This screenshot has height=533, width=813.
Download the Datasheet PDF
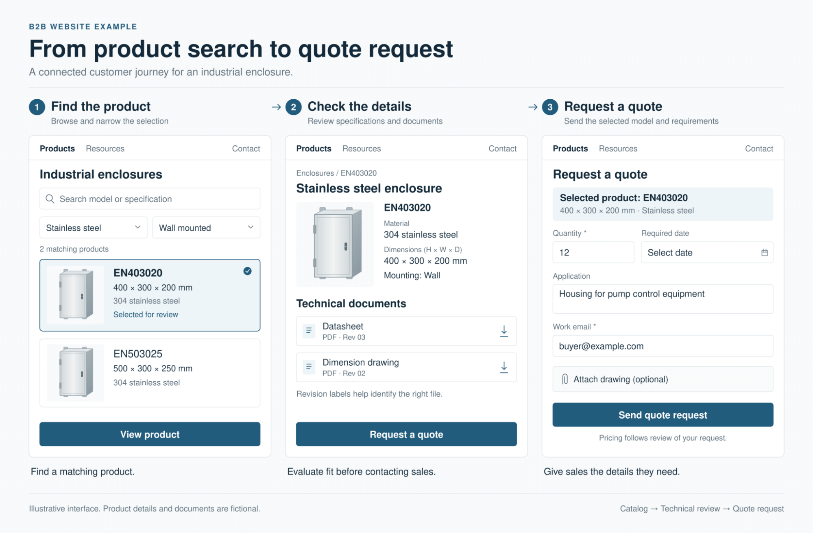(x=504, y=331)
